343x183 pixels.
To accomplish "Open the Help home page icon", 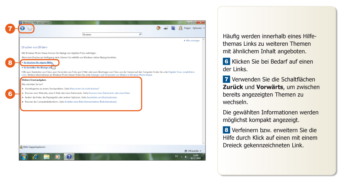I will 158,28.
